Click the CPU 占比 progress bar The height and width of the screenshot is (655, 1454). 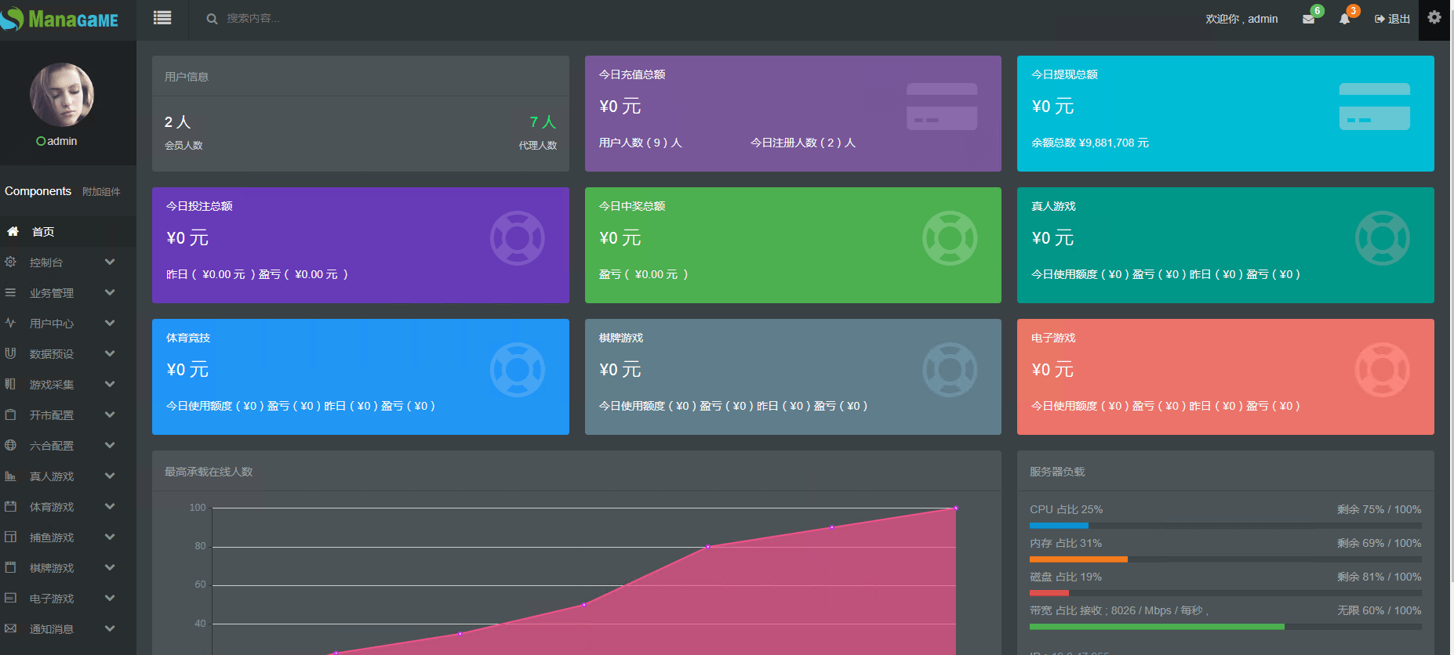tap(1225, 525)
